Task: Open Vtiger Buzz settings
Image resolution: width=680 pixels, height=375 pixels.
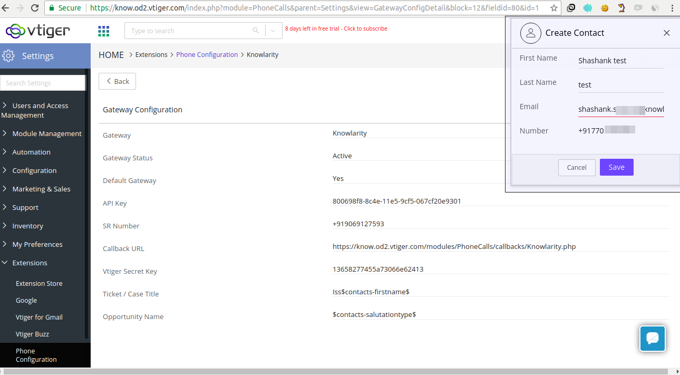Action: (32, 334)
